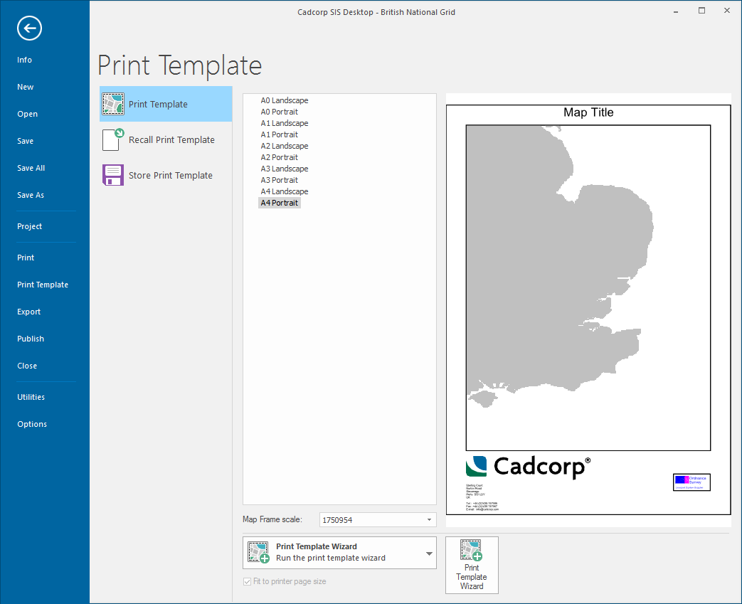Viewport: 742px width, 604px height.
Task: Select the Store Print Template option
Action: 166,175
